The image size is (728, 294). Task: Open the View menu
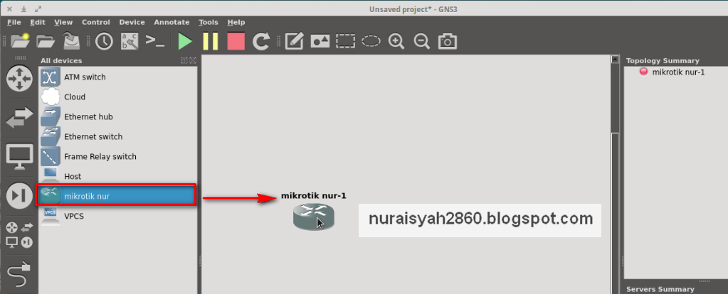(x=63, y=22)
